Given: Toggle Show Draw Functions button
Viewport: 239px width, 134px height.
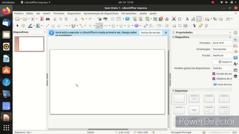Looking at the screenshot, I should [199, 19].
